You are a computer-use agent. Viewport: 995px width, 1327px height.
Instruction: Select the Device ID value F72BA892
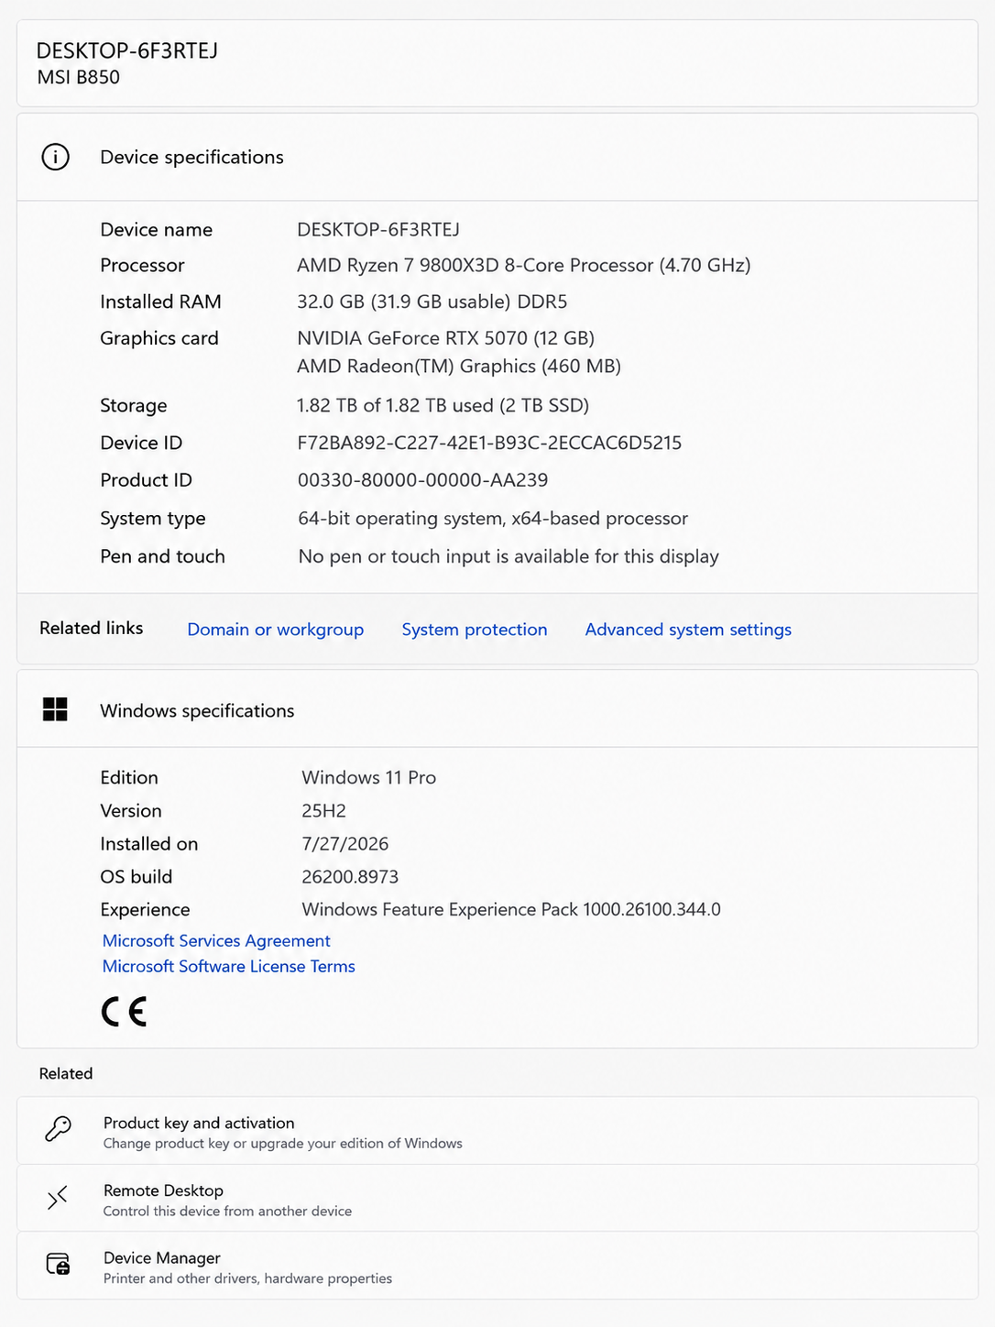(489, 444)
